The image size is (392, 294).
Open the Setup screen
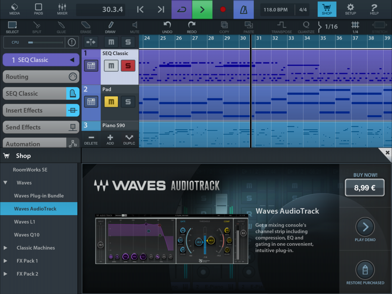[351, 9]
